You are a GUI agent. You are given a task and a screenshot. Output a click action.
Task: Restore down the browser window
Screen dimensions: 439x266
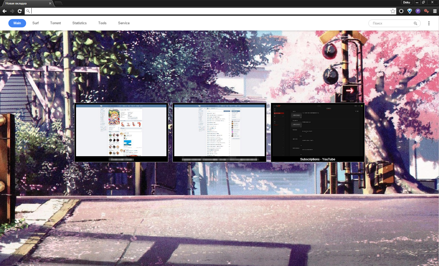423,2
